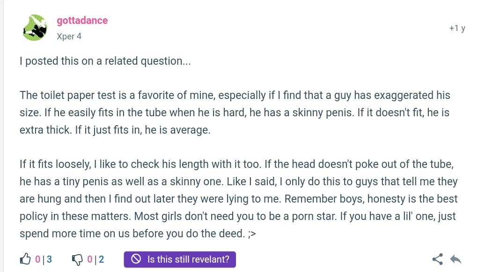Open the gottadance username profile link
Screen dimensions: 478x272
pyautogui.click(x=82, y=20)
